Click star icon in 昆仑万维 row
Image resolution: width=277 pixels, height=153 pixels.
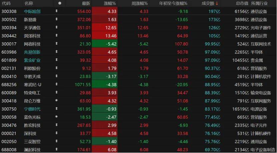pos(57,100)
